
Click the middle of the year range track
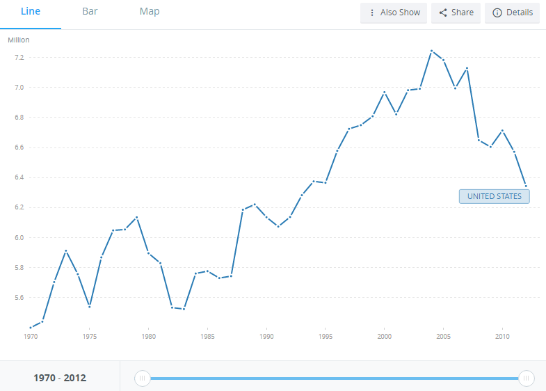pos(335,378)
